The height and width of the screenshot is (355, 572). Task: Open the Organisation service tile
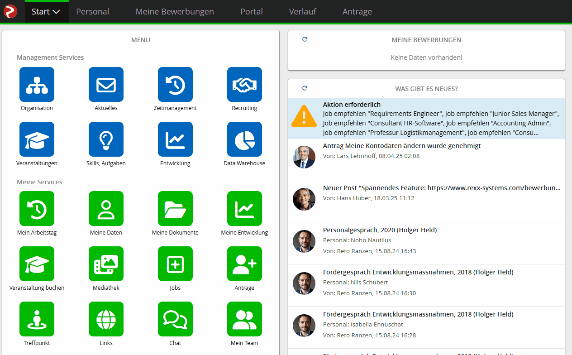37,84
